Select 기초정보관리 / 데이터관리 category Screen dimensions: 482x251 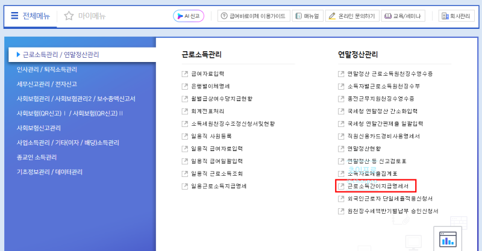49,172
